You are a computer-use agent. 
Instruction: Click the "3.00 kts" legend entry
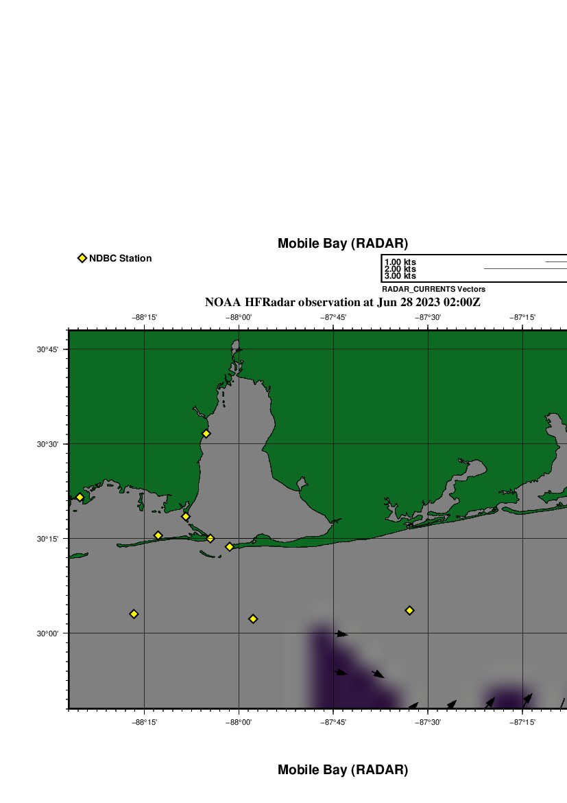400,276
